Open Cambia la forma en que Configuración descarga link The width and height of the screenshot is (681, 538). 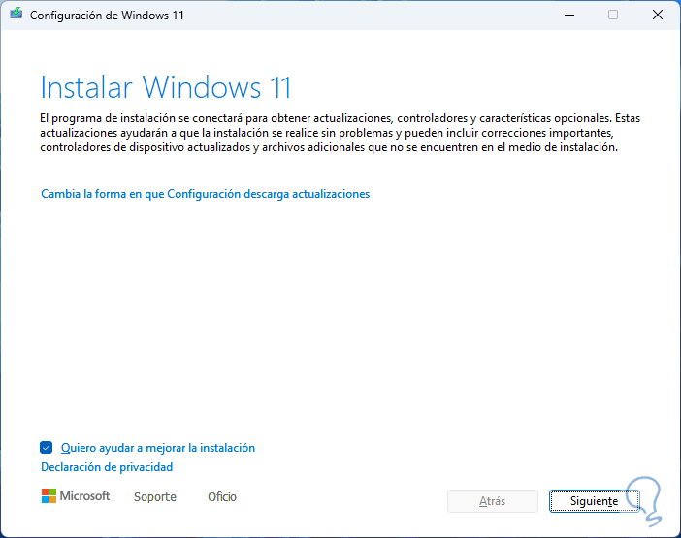click(205, 194)
